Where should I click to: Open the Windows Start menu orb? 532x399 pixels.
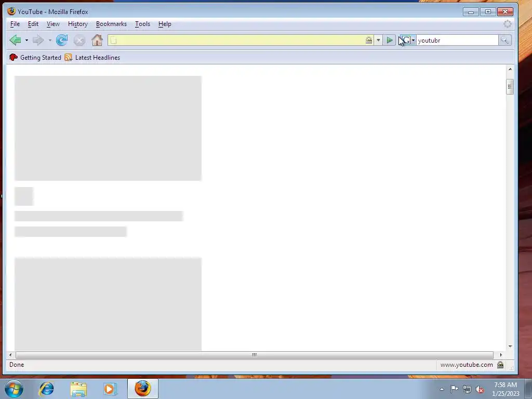tap(14, 389)
